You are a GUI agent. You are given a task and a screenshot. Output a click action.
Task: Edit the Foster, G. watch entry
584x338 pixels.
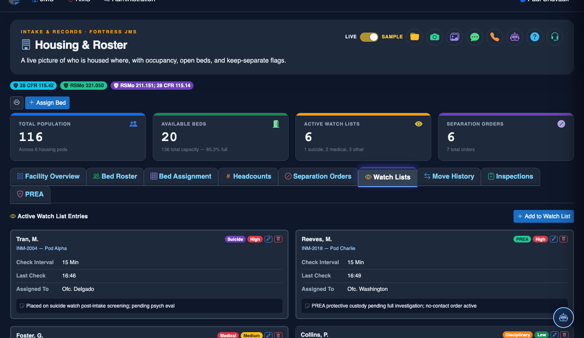click(x=269, y=335)
